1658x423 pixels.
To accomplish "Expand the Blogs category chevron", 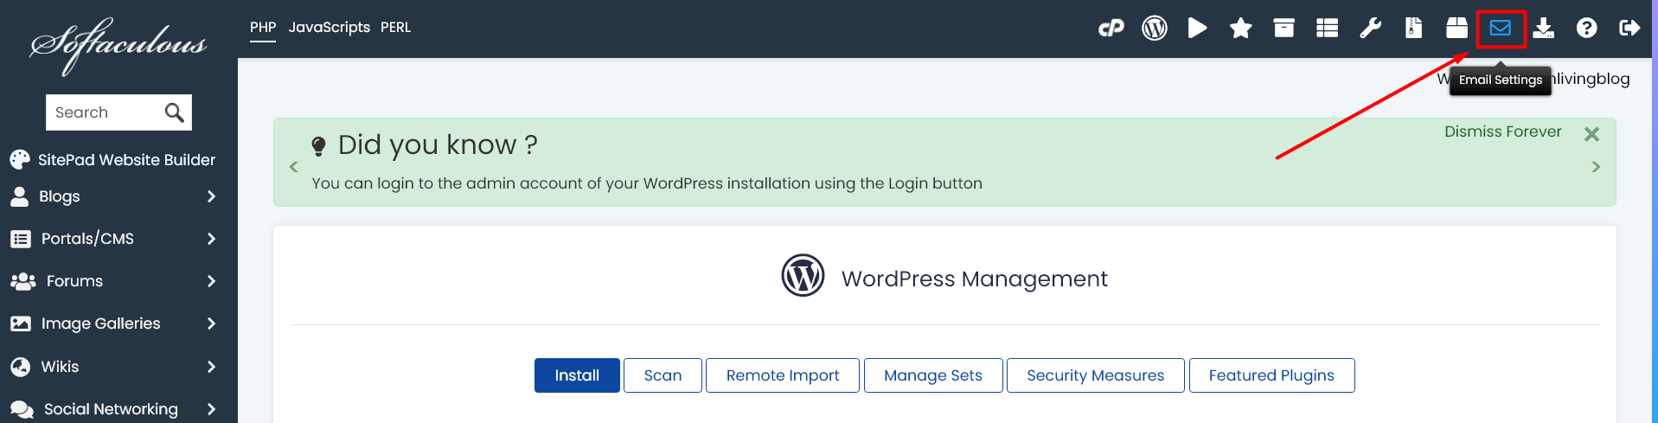I will [x=211, y=197].
